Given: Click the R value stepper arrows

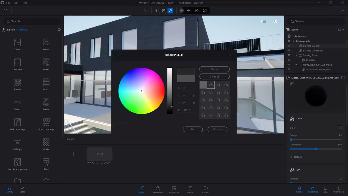Looking at the screenshot, I should click(x=194, y=88).
